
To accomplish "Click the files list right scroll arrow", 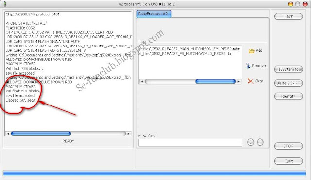I will (239, 81).
